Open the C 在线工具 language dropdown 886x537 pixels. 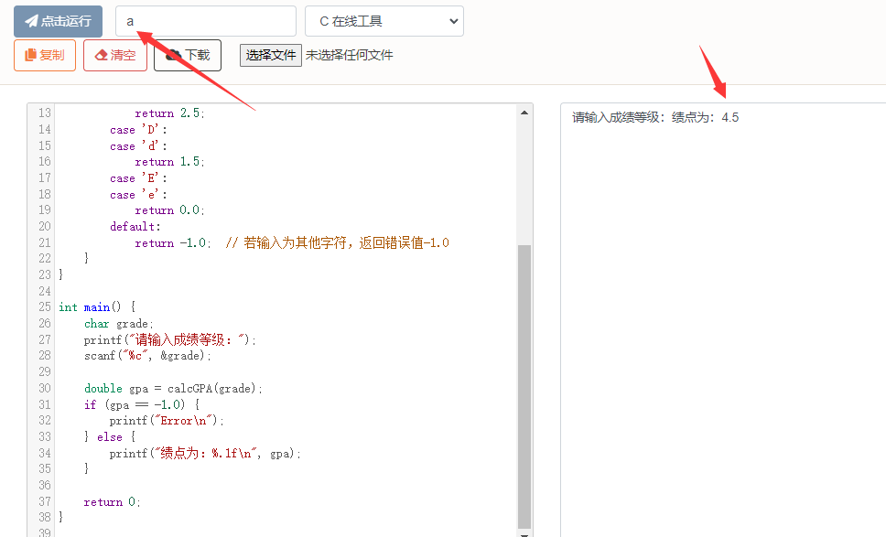(384, 21)
